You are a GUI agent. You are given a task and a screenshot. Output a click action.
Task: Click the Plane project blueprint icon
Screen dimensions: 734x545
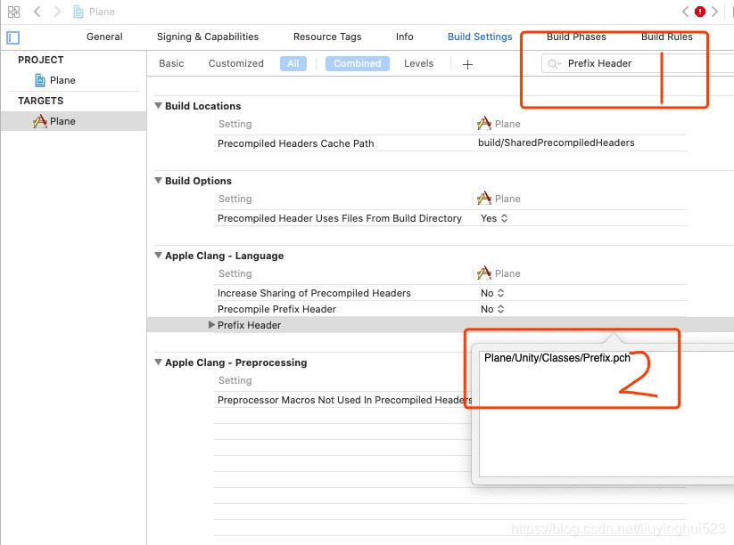pyautogui.click(x=40, y=80)
